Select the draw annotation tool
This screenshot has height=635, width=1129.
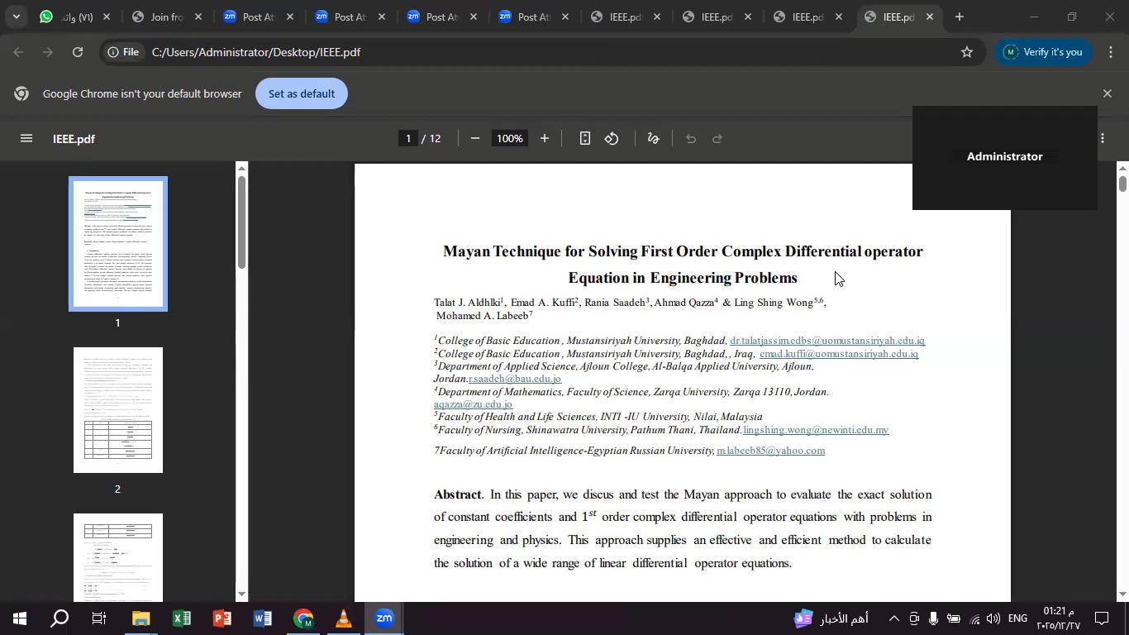coord(653,139)
